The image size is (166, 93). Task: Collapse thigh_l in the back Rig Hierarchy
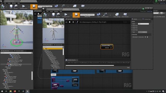[x=3, y=70]
